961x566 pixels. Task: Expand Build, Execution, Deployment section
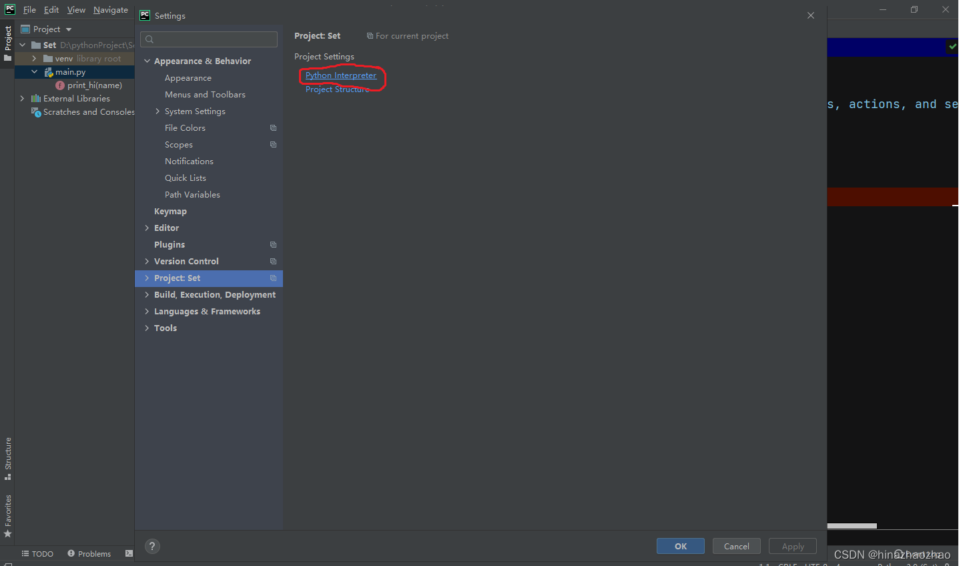tap(147, 295)
